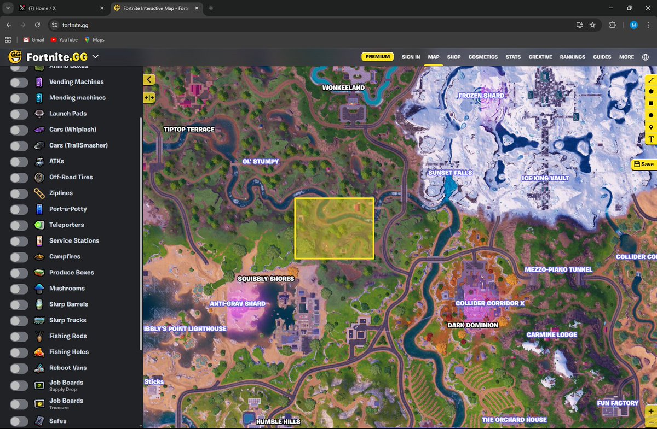Open the Fortnite.GG dropdown arrow

(95, 57)
